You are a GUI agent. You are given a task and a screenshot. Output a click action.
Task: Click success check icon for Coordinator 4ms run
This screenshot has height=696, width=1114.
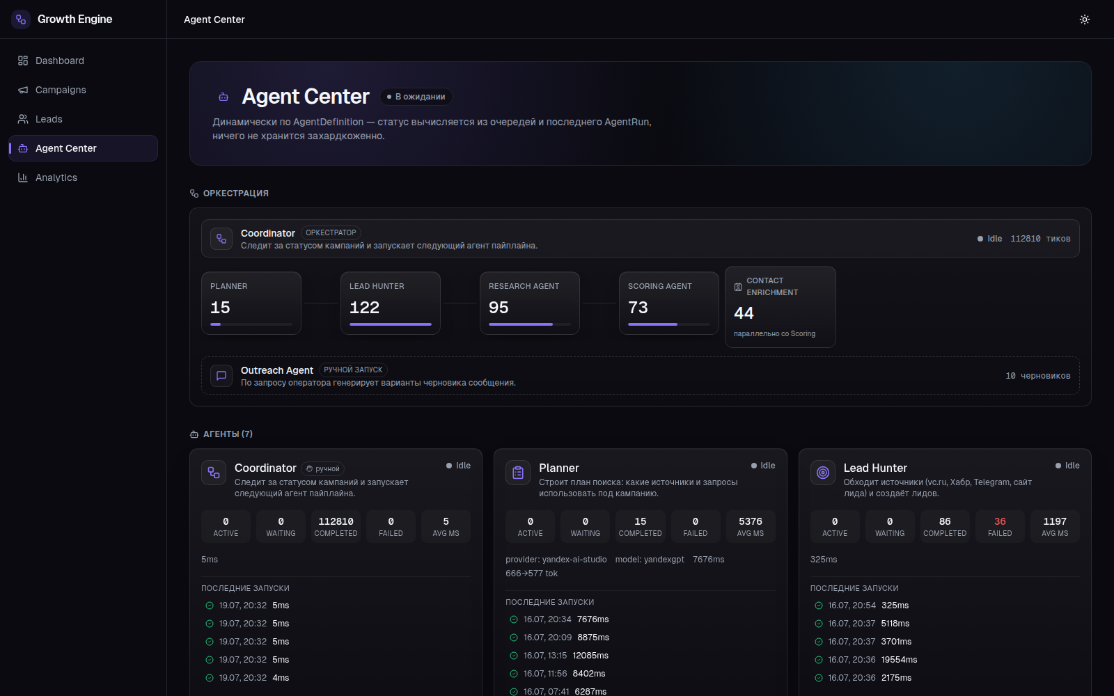[210, 678]
